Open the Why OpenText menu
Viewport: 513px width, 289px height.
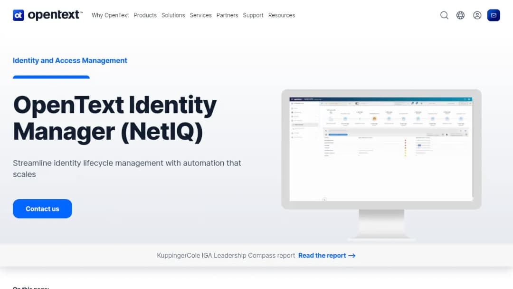click(110, 15)
